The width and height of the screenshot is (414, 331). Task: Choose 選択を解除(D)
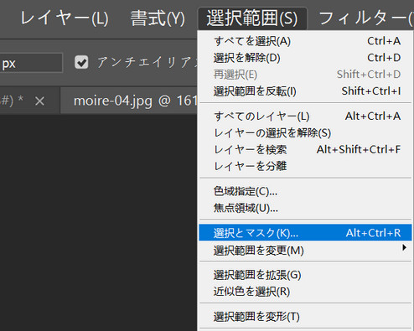click(x=305, y=58)
